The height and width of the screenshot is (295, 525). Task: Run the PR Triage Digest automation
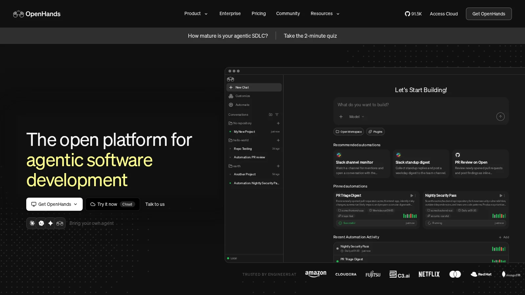point(411,196)
